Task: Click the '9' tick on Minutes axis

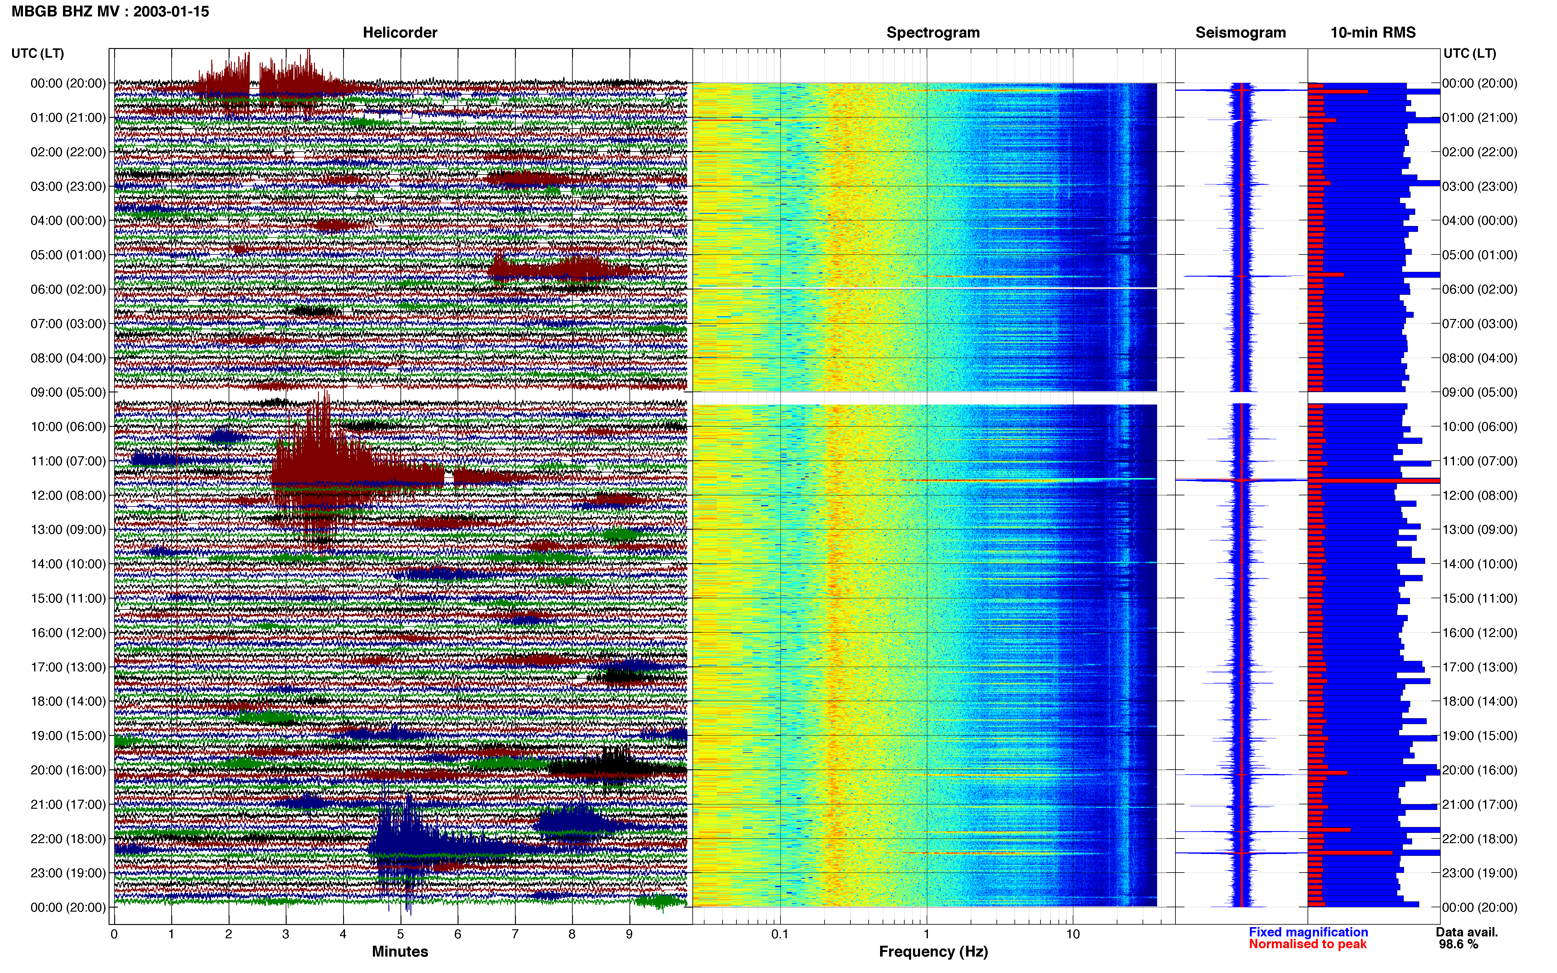Action: (629, 934)
